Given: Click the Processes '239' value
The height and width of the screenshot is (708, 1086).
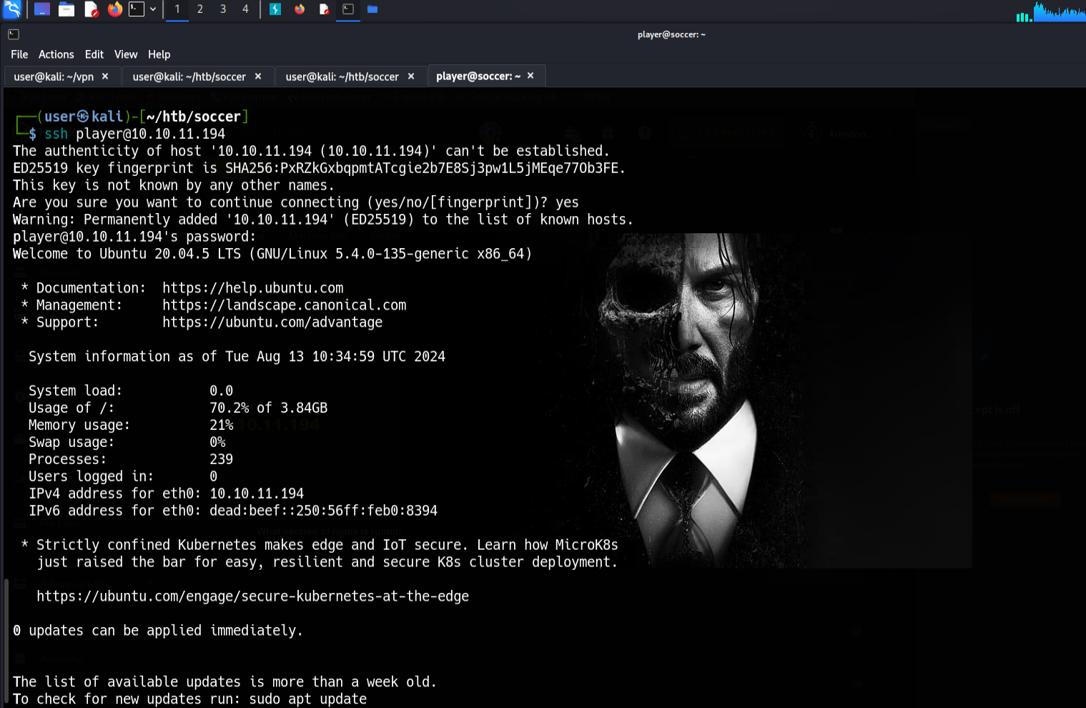Looking at the screenshot, I should [222, 460].
